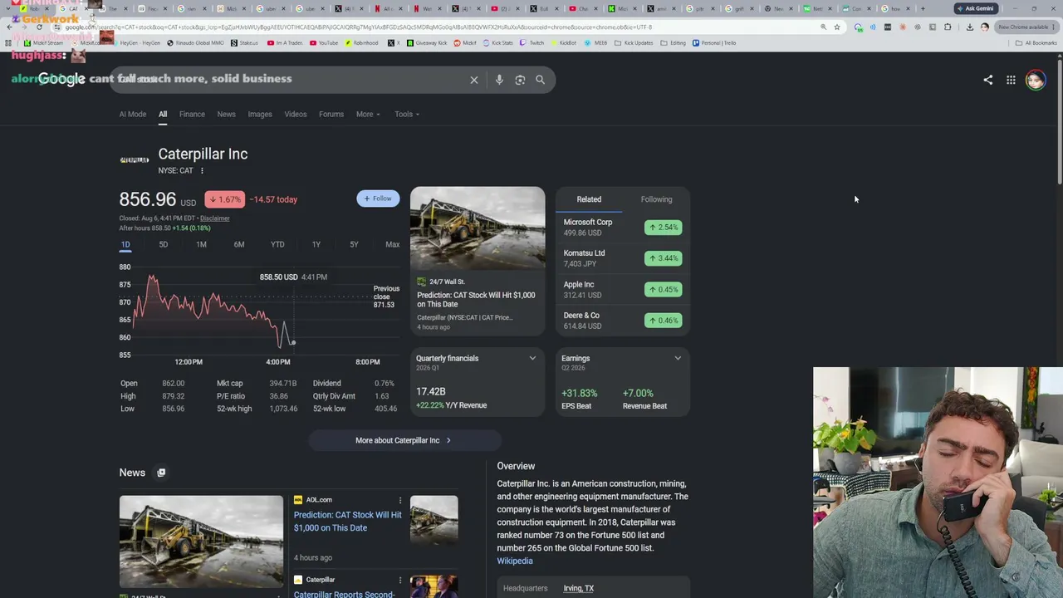Image resolution: width=1063 pixels, height=598 pixels.
Task: Open Ask Gemini in Chrome
Action: coord(975,8)
